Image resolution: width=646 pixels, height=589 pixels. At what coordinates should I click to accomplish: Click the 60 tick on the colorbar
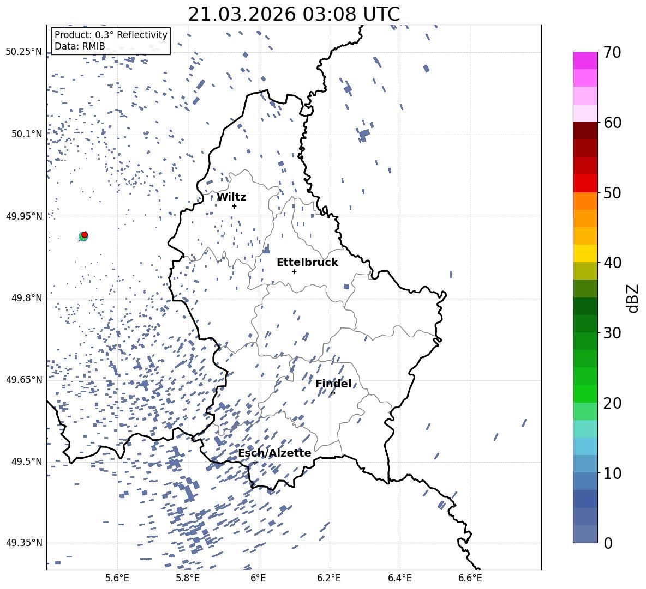coord(612,122)
